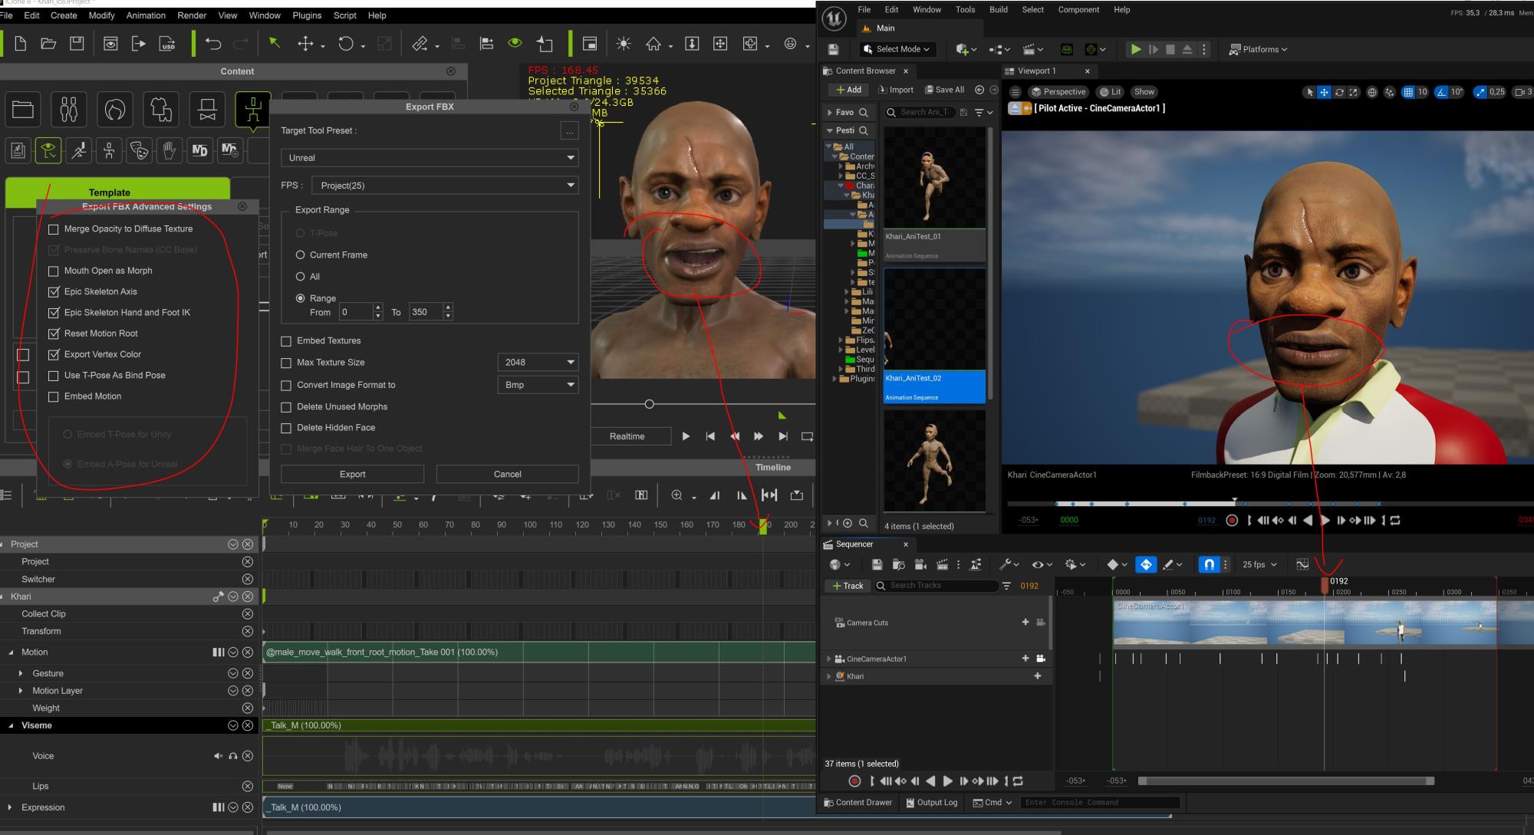Check the Embed Motion checkbox
The height and width of the screenshot is (835, 1534).
(53, 396)
